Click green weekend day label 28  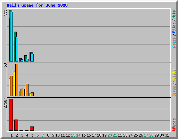coord(151,135)
